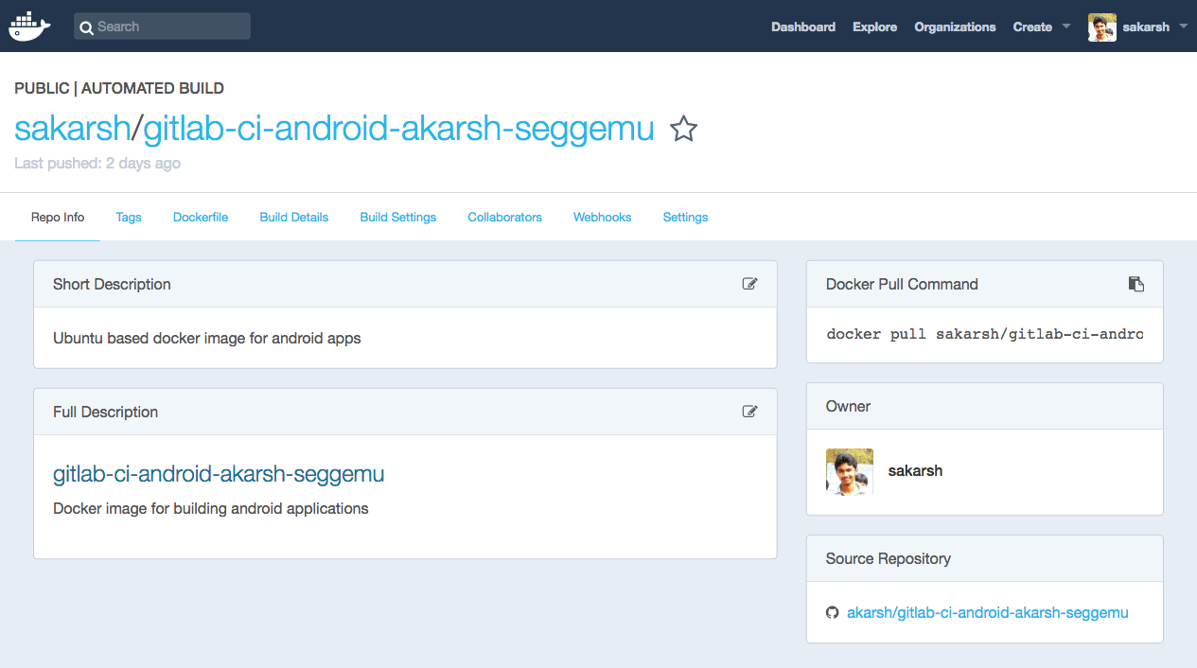Click the text 'Ubuntu based docker image for android apps'
The width and height of the screenshot is (1197, 668).
[207, 338]
